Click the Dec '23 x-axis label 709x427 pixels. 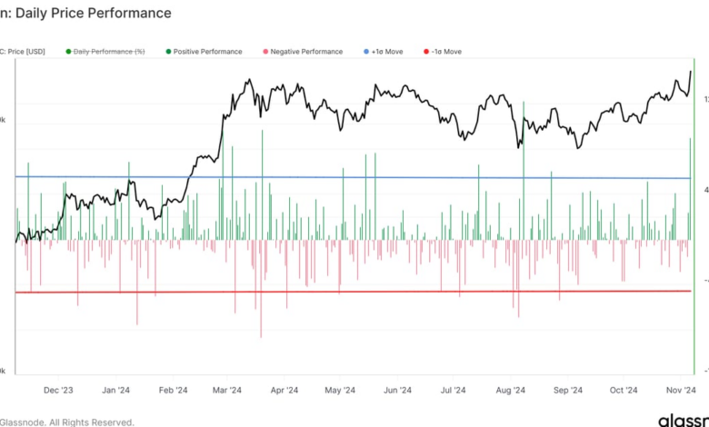tap(58, 391)
